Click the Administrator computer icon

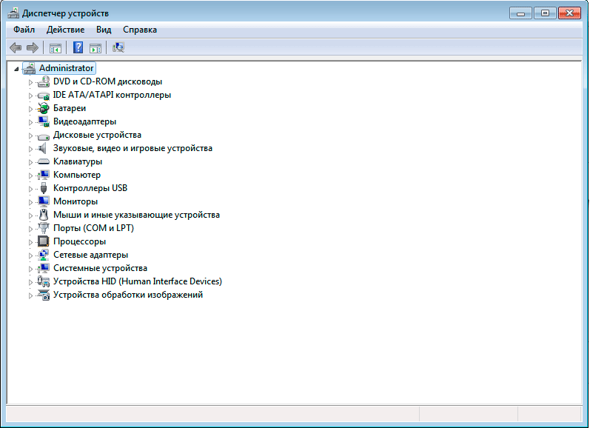(x=30, y=68)
